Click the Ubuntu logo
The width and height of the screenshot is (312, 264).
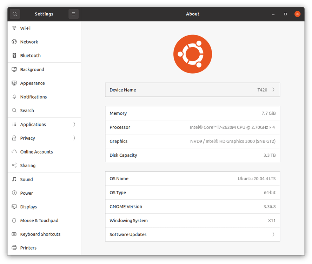pyautogui.click(x=193, y=54)
